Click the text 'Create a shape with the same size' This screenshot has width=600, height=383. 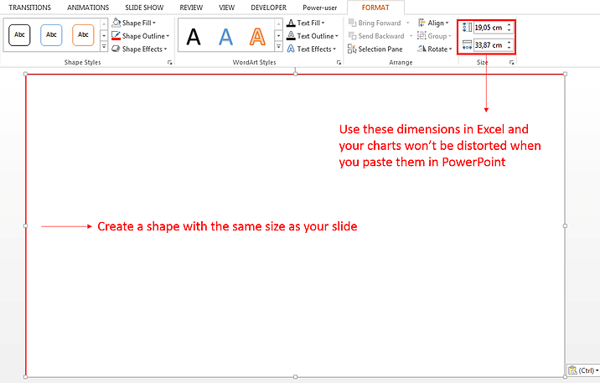point(191,226)
